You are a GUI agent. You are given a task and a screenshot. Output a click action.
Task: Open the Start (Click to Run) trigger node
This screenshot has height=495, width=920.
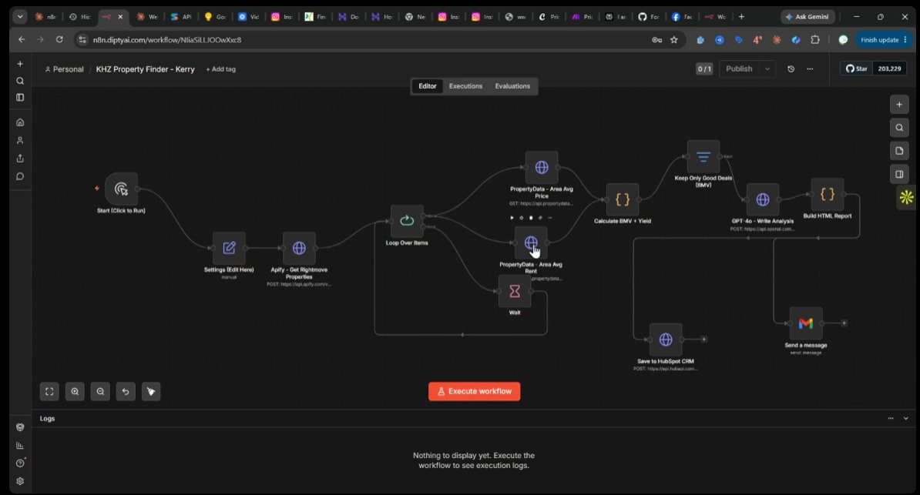point(122,189)
